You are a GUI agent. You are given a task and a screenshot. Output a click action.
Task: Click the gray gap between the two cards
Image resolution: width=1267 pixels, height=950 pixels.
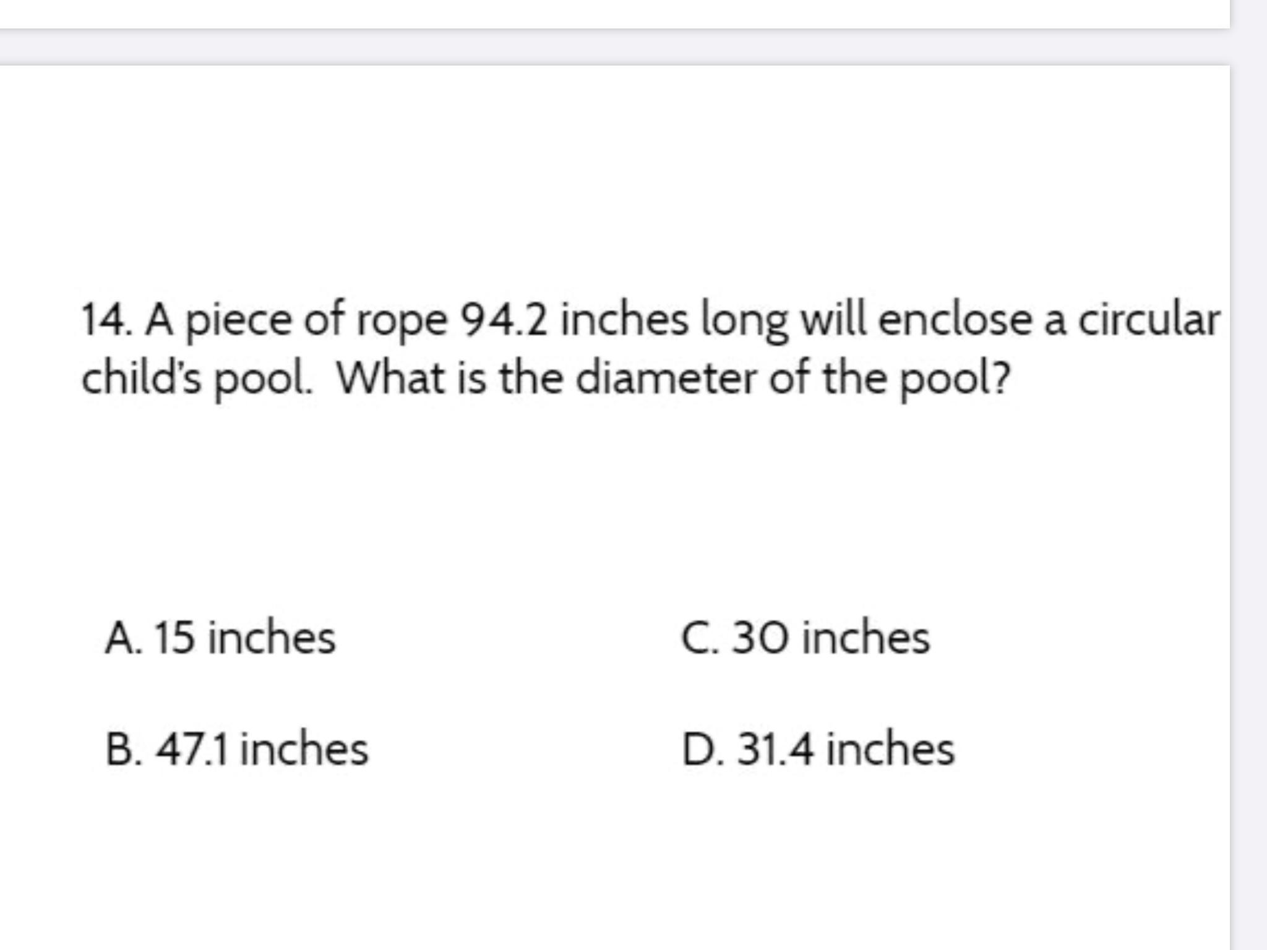click(x=615, y=46)
